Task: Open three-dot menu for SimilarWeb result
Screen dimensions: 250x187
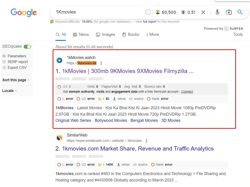Action: [146, 141]
